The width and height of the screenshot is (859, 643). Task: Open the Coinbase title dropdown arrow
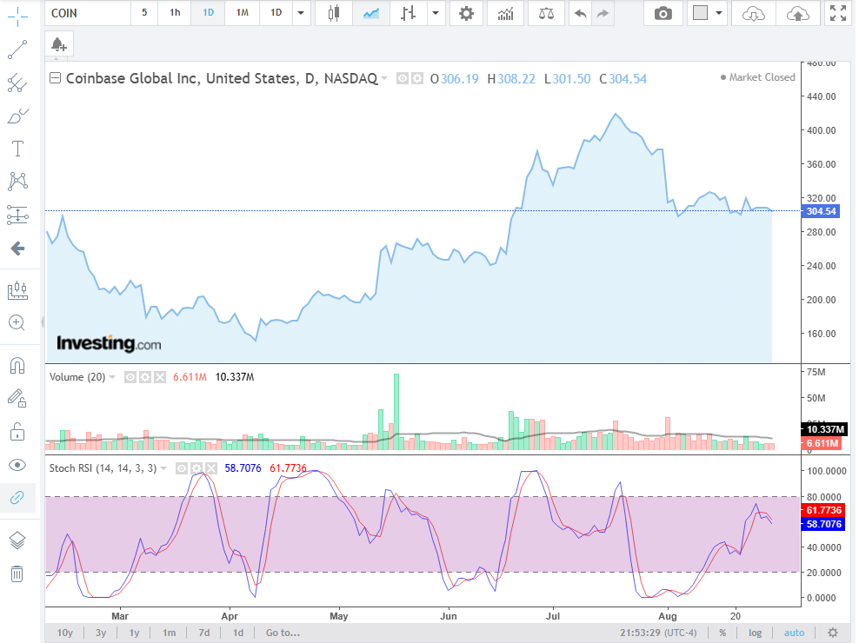click(x=384, y=78)
